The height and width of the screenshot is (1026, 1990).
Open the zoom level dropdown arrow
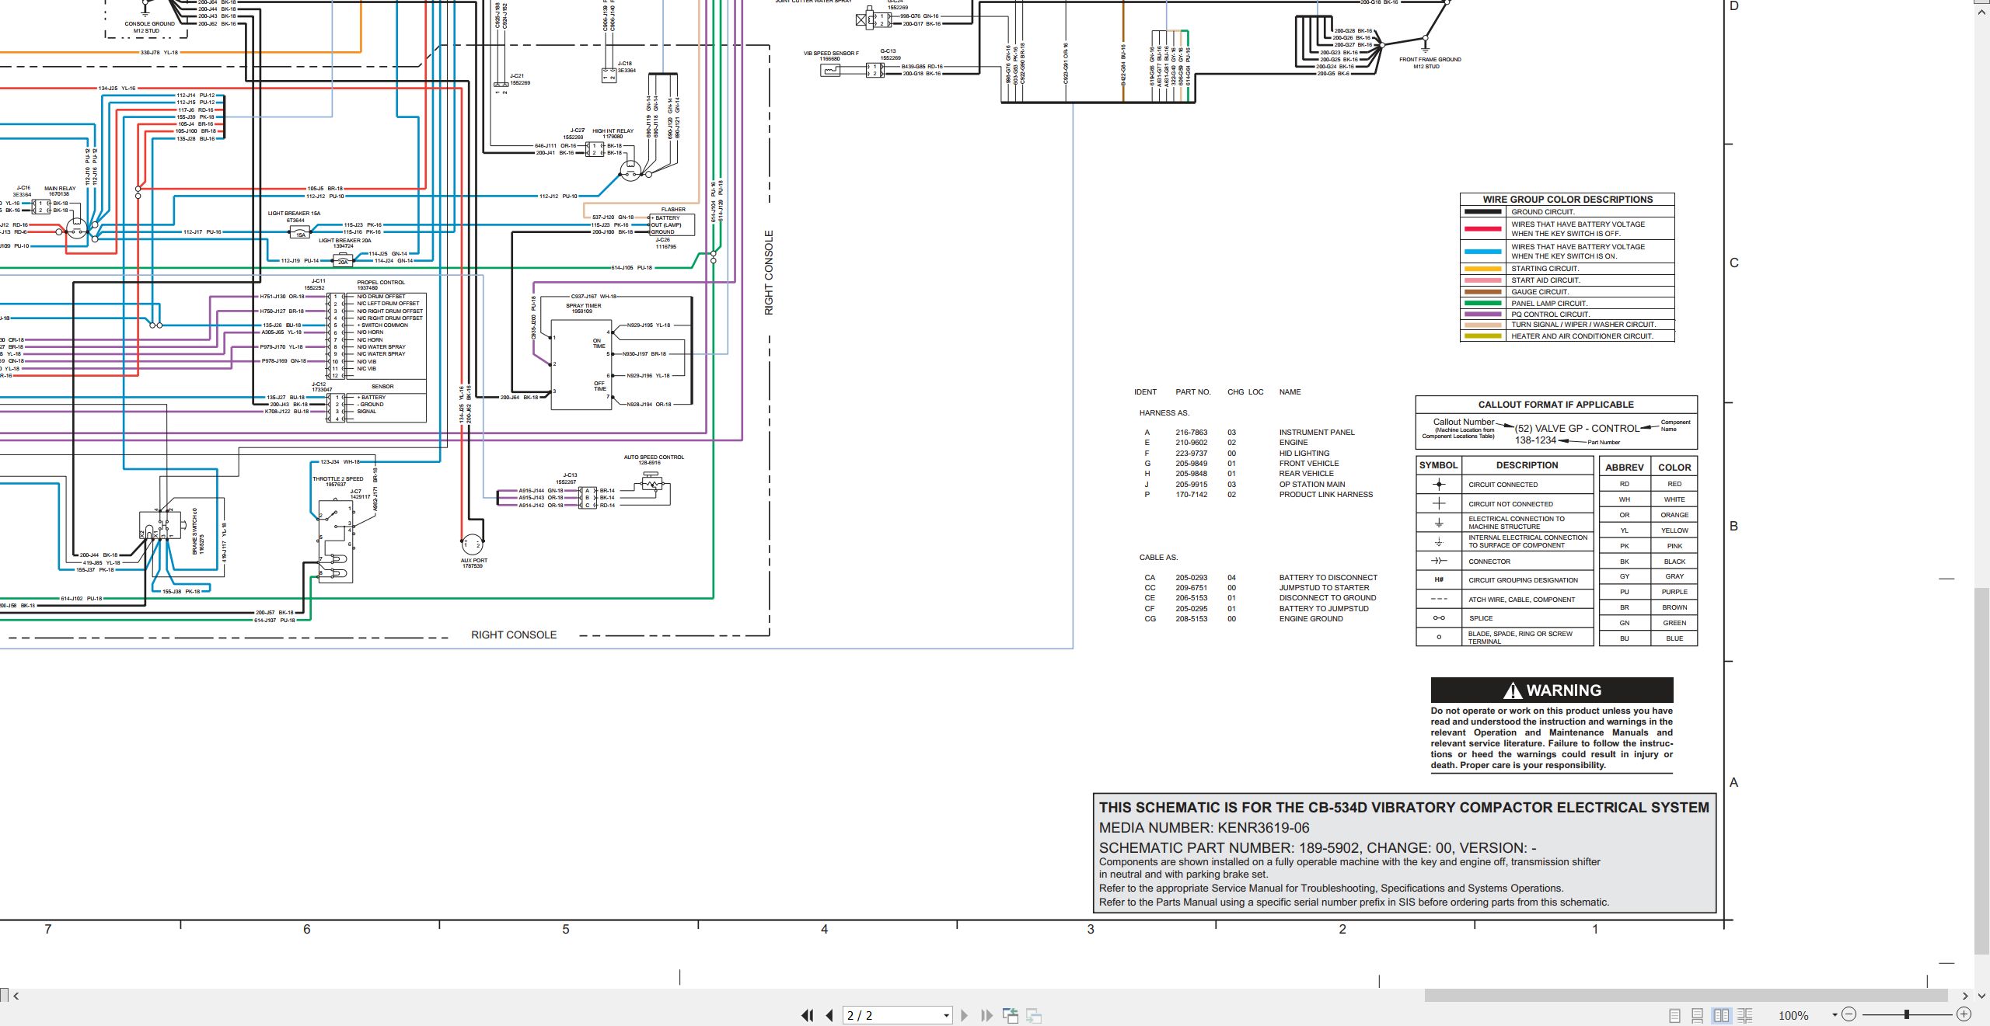(1835, 1015)
